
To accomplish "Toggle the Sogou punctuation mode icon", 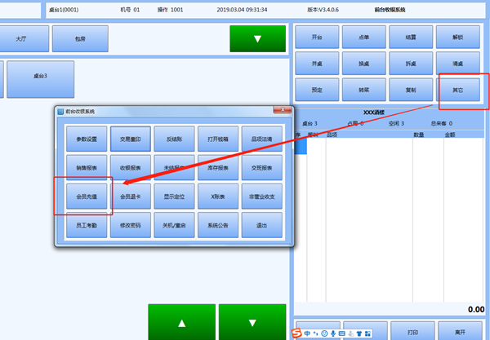I will [x=317, y=333].
